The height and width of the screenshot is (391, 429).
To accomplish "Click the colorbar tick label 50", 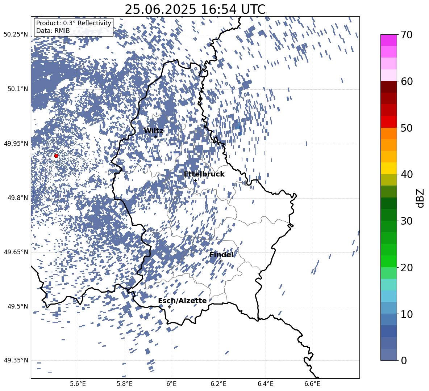I will click(x=407, y=128).
